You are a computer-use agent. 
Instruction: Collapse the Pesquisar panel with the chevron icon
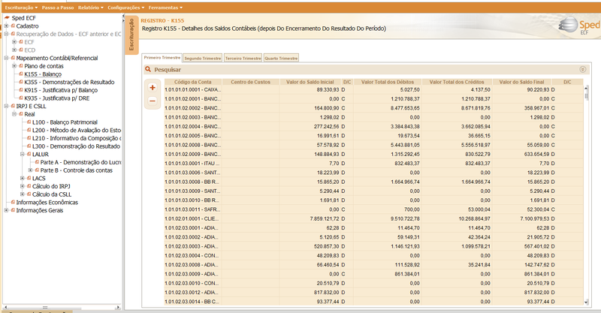click(x=583, y=69)
